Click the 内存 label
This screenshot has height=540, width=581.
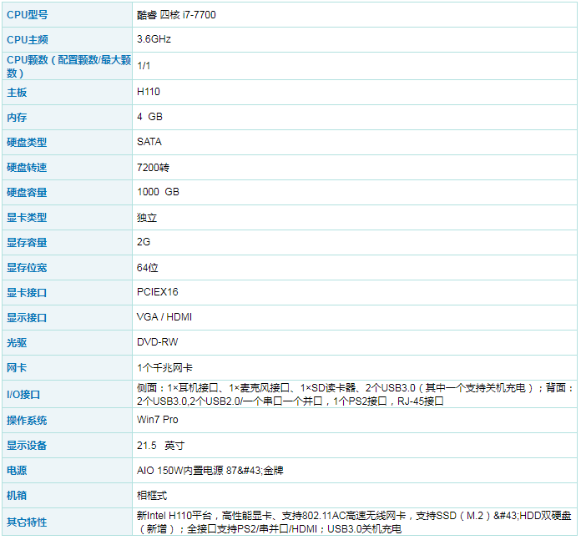pos(17,118)
